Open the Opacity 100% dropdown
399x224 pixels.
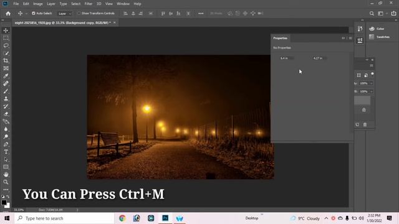(372, 83)
